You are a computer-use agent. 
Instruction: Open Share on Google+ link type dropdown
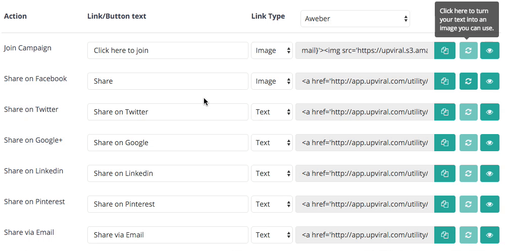[x=272, y=143]
